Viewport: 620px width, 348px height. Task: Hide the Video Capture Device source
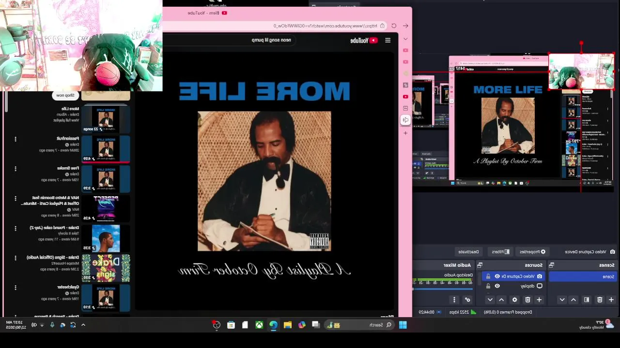point(497,276)
